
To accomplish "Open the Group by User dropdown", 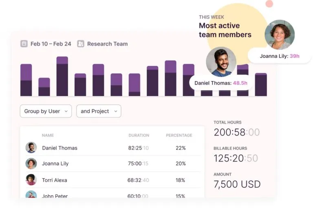I will tap(46, 111).
